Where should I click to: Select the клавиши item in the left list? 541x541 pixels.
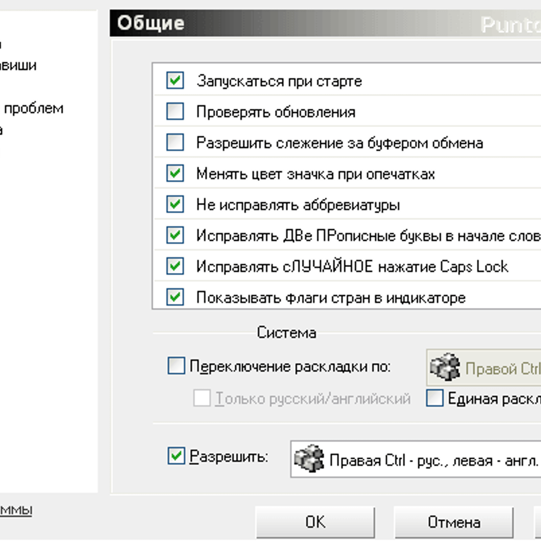pyautogui.click(x=18, y=65)
